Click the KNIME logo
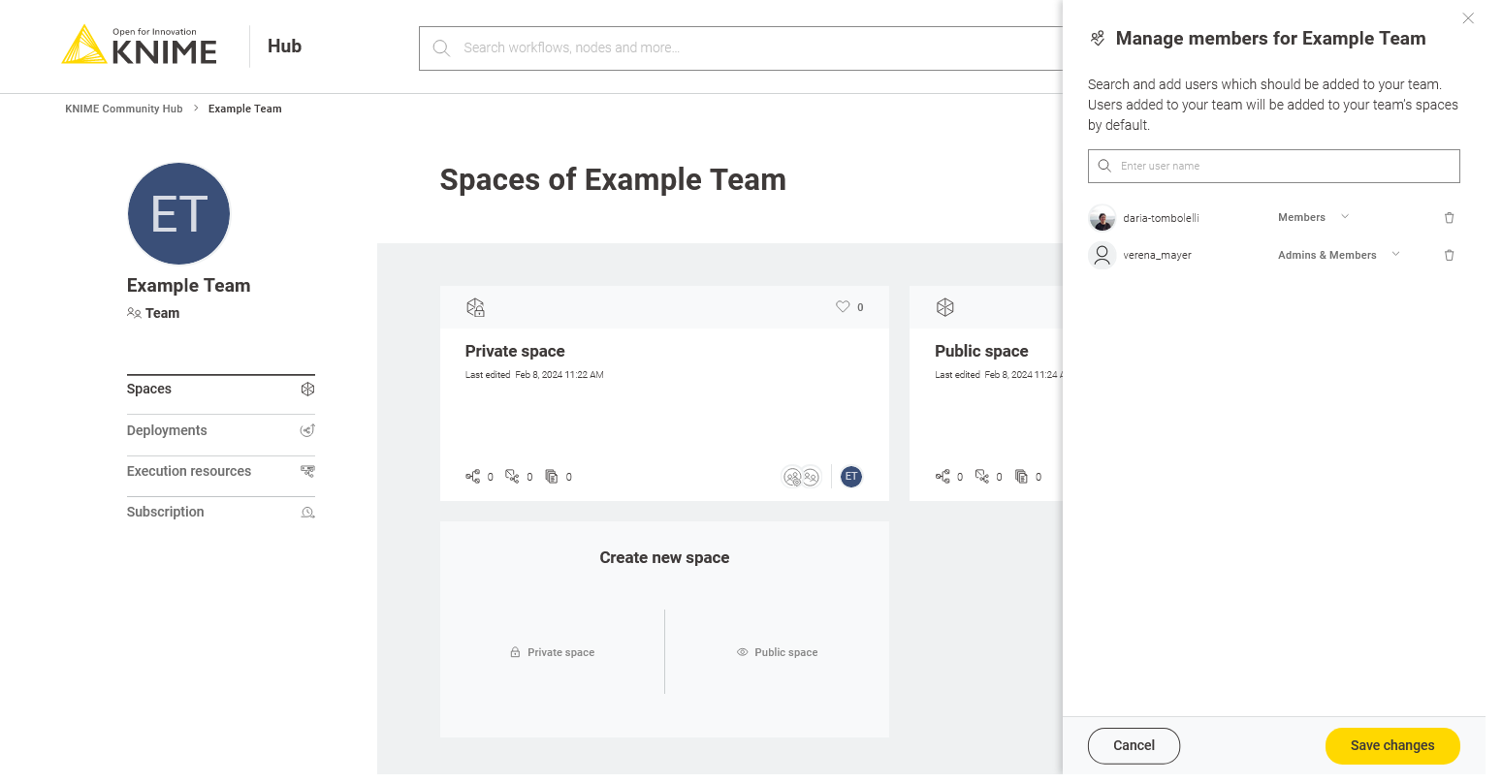The height and width of the screenshot is (783, 1502). point(140,46)
